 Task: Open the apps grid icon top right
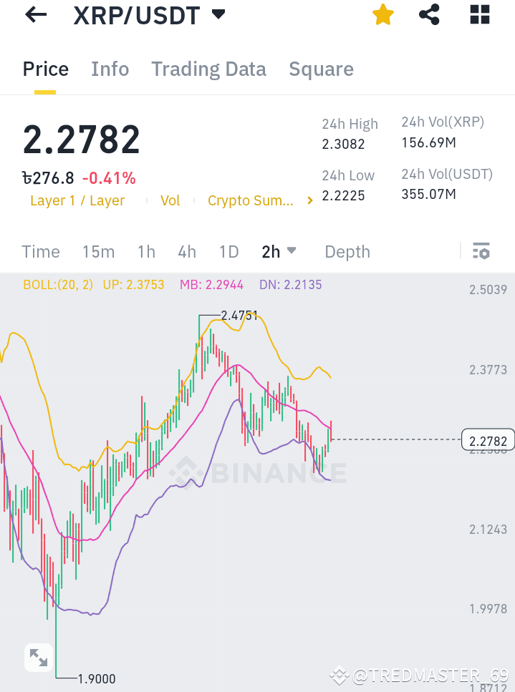point(478,14)
